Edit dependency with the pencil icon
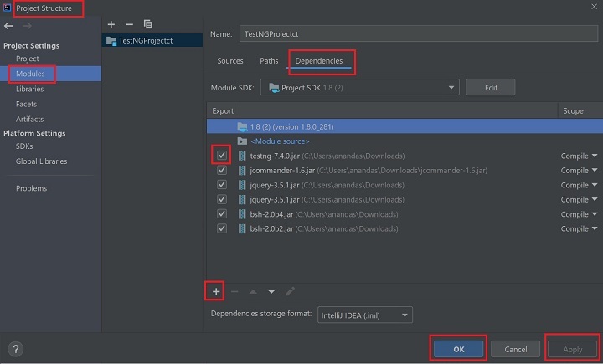This screenshot has height=364, width=603. pyautogui.click(x=290, y=291)
